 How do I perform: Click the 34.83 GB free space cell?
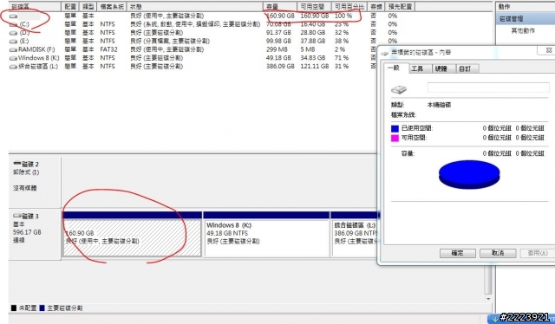(x=313, y=58)
